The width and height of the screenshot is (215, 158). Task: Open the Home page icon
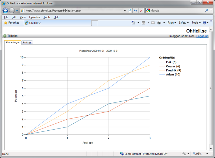pos(133,23)
